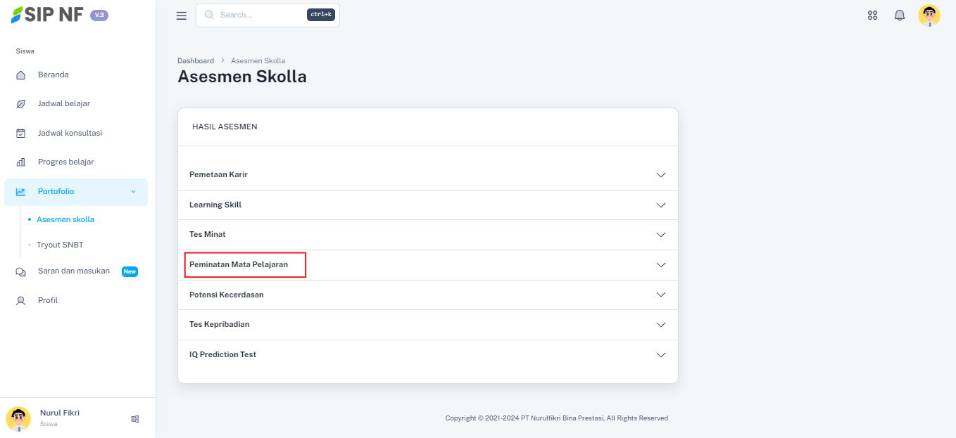
Task: Click the hamburger menu icon
Action: click(182, 15)
